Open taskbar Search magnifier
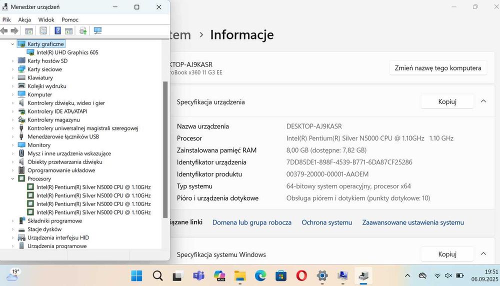Image resolution: width=500 pixels, height=286 pixels. click(x=157, y=276)
